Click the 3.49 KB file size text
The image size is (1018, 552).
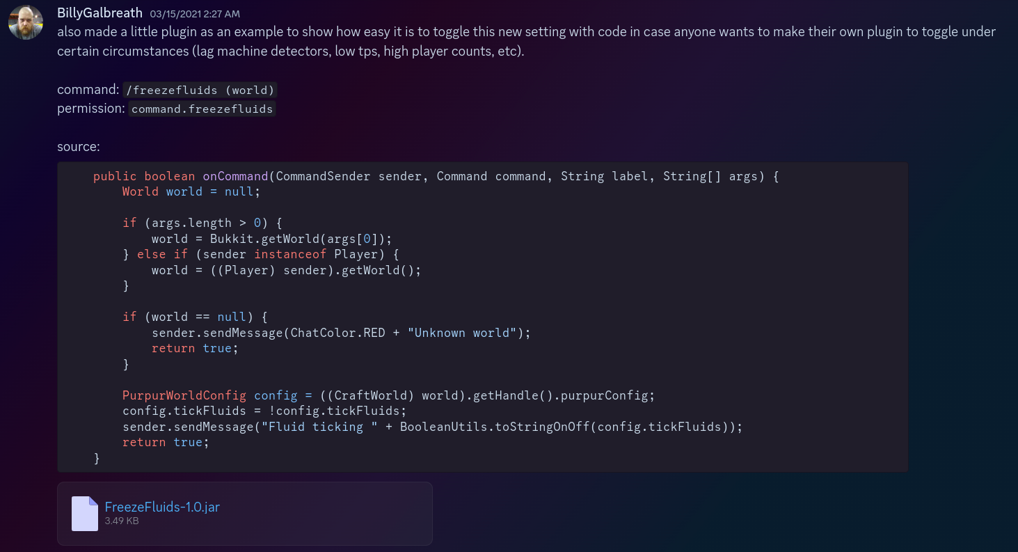click(x=122, y=521)
